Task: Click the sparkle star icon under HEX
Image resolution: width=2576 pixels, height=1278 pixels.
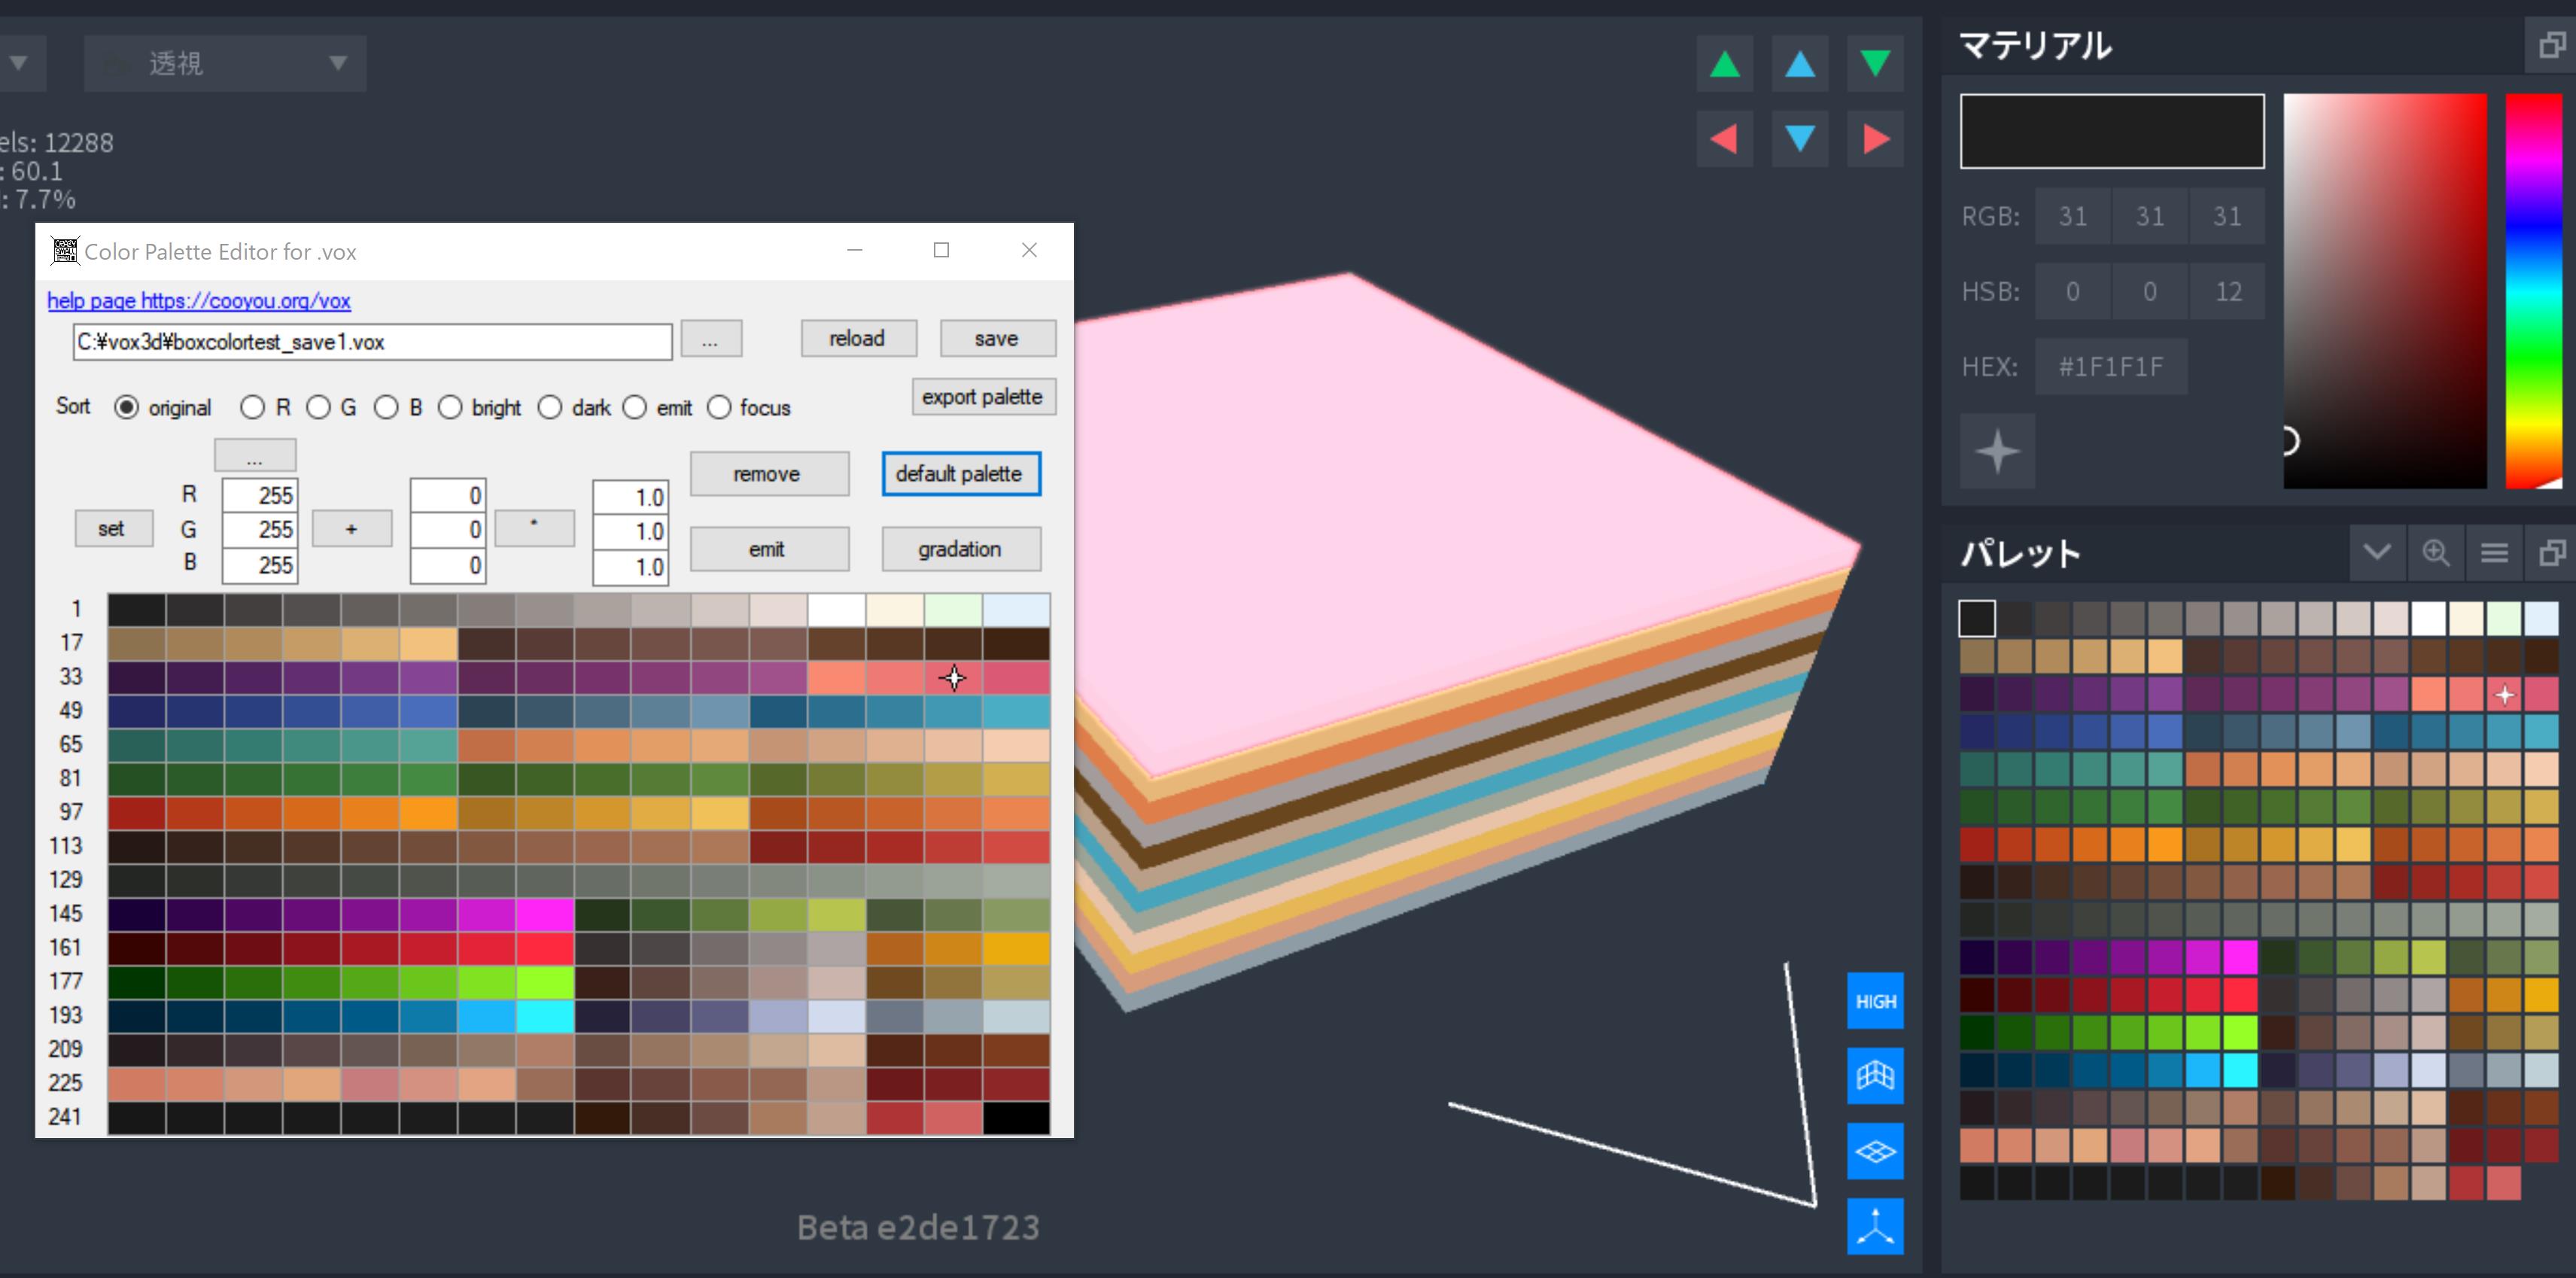Action: [x=1997, y=451]
